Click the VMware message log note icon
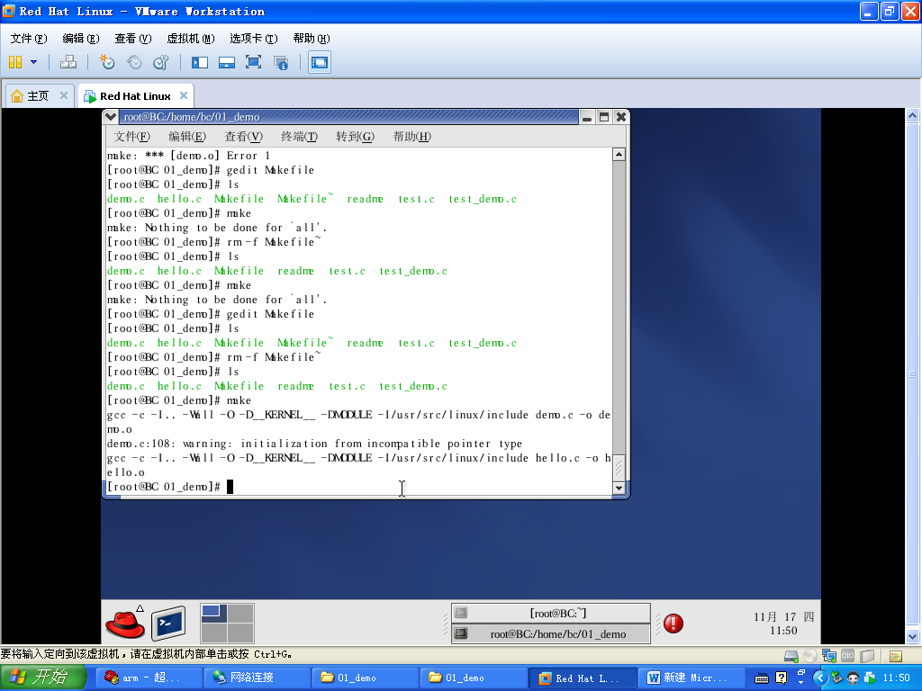 896,656
